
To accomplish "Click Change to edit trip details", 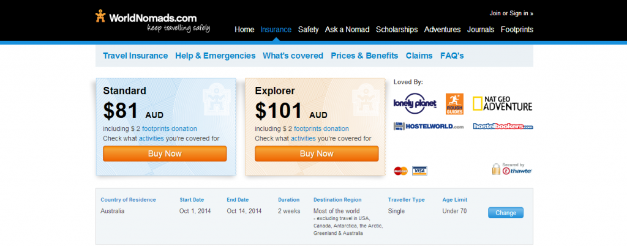I will pyautogui.click(x=505, y=213).
